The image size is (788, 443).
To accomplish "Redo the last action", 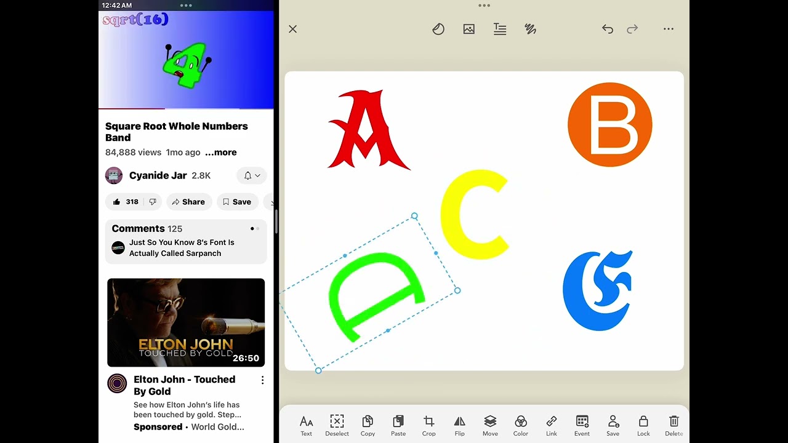I will [x=632, y=29].
